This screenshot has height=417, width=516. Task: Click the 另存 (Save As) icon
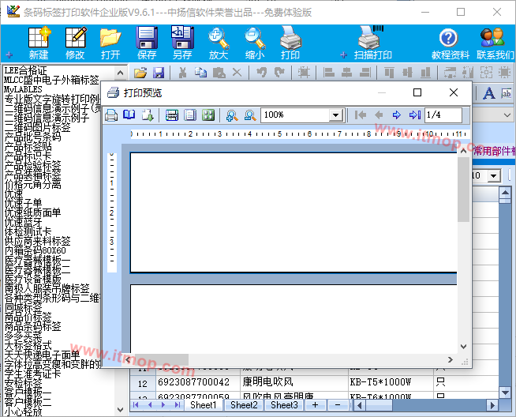(182, 43)
